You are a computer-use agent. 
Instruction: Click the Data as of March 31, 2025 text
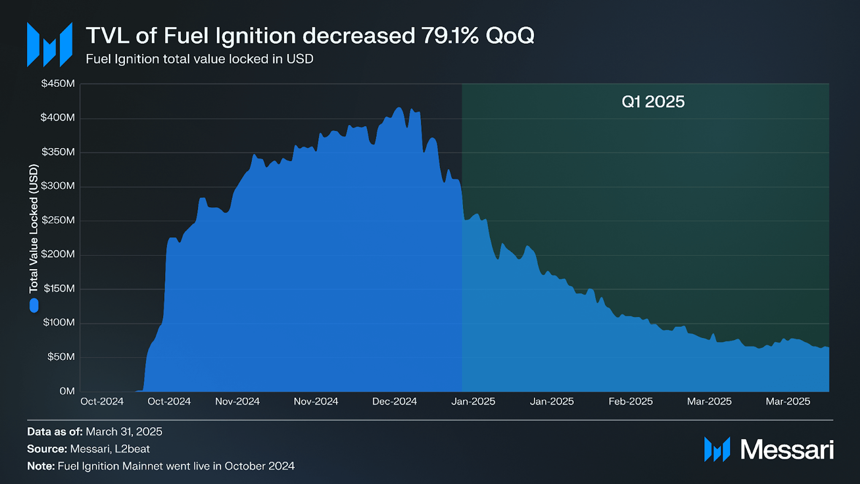[x=95, y=432]
